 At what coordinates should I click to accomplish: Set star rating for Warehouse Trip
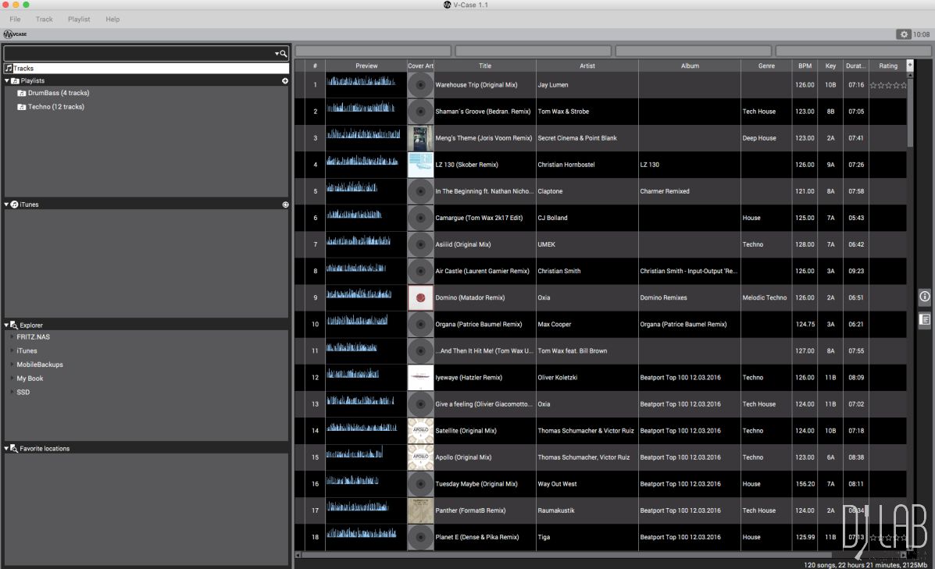coord(888,85)
